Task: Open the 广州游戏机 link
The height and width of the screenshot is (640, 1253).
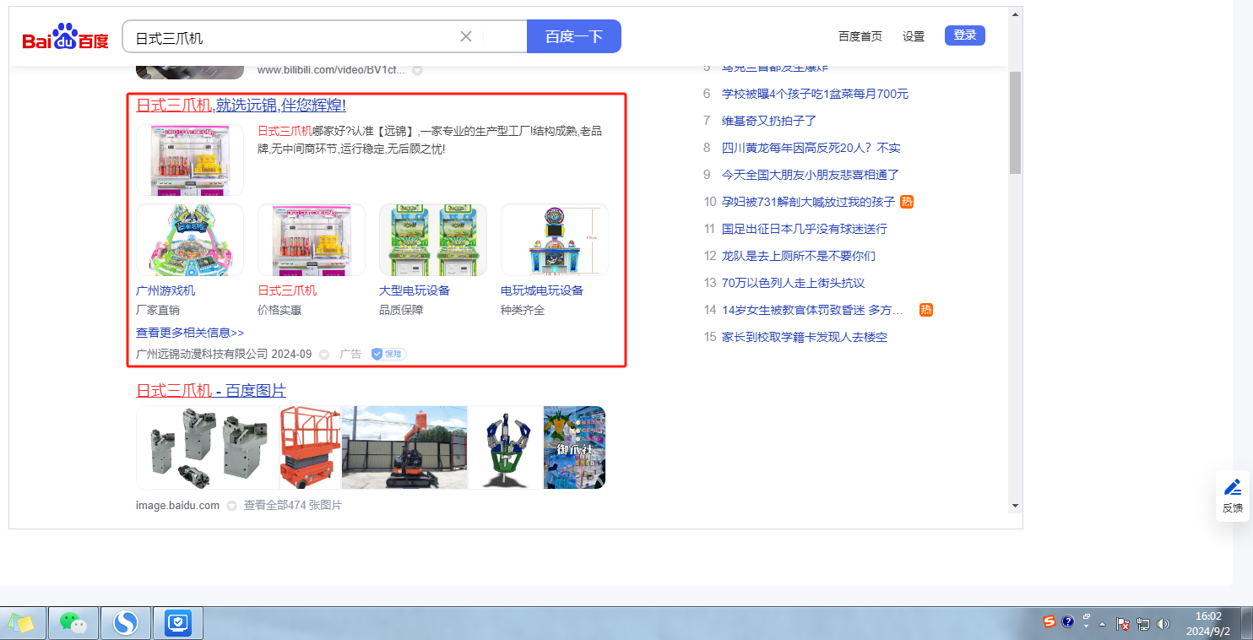Action: click(165, 290)
